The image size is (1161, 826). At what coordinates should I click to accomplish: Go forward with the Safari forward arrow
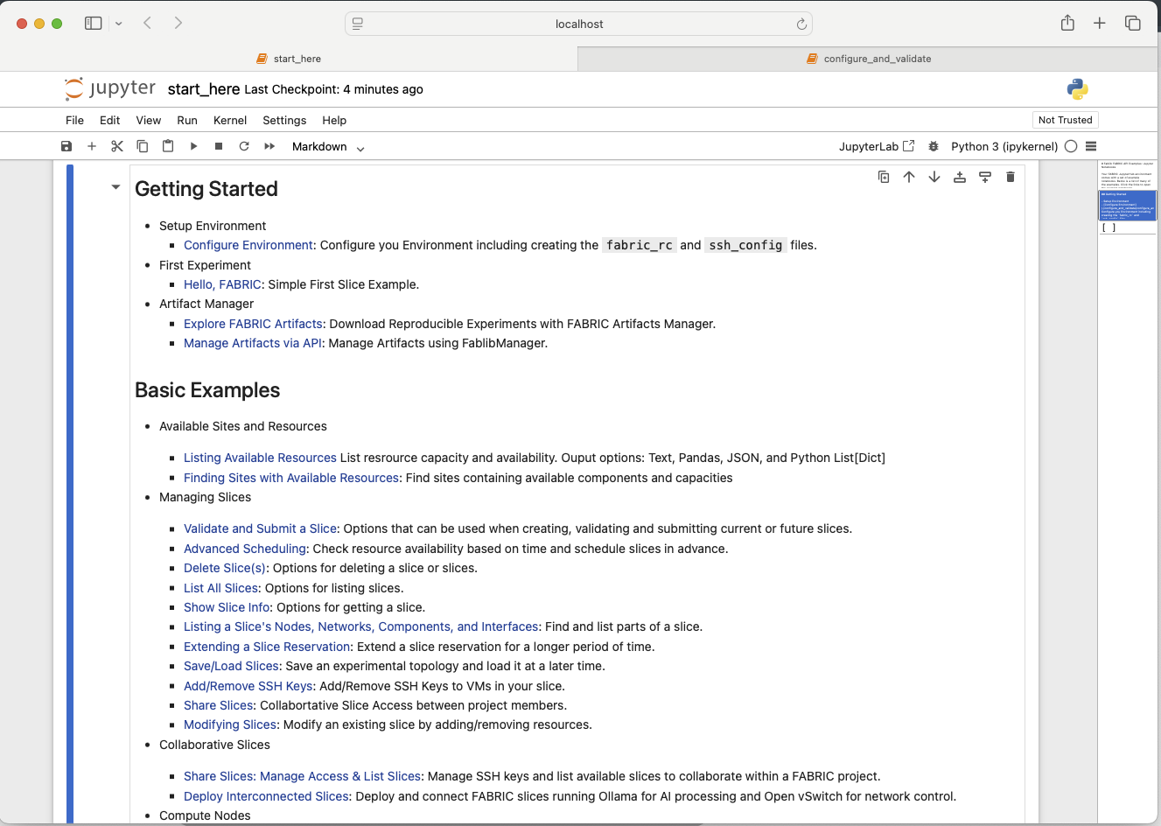coord(178,24)
